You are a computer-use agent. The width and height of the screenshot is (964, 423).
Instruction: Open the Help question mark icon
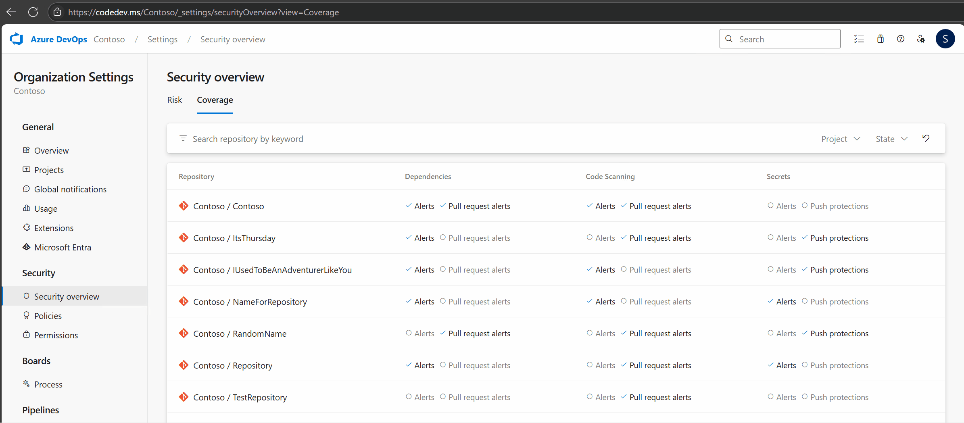point(901,39)
